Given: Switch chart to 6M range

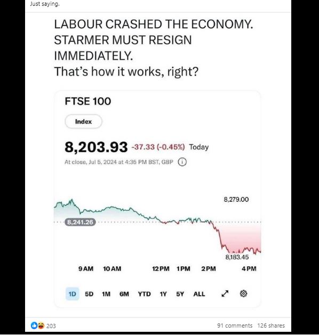Looking at the screenshot, I should (124, 294).
